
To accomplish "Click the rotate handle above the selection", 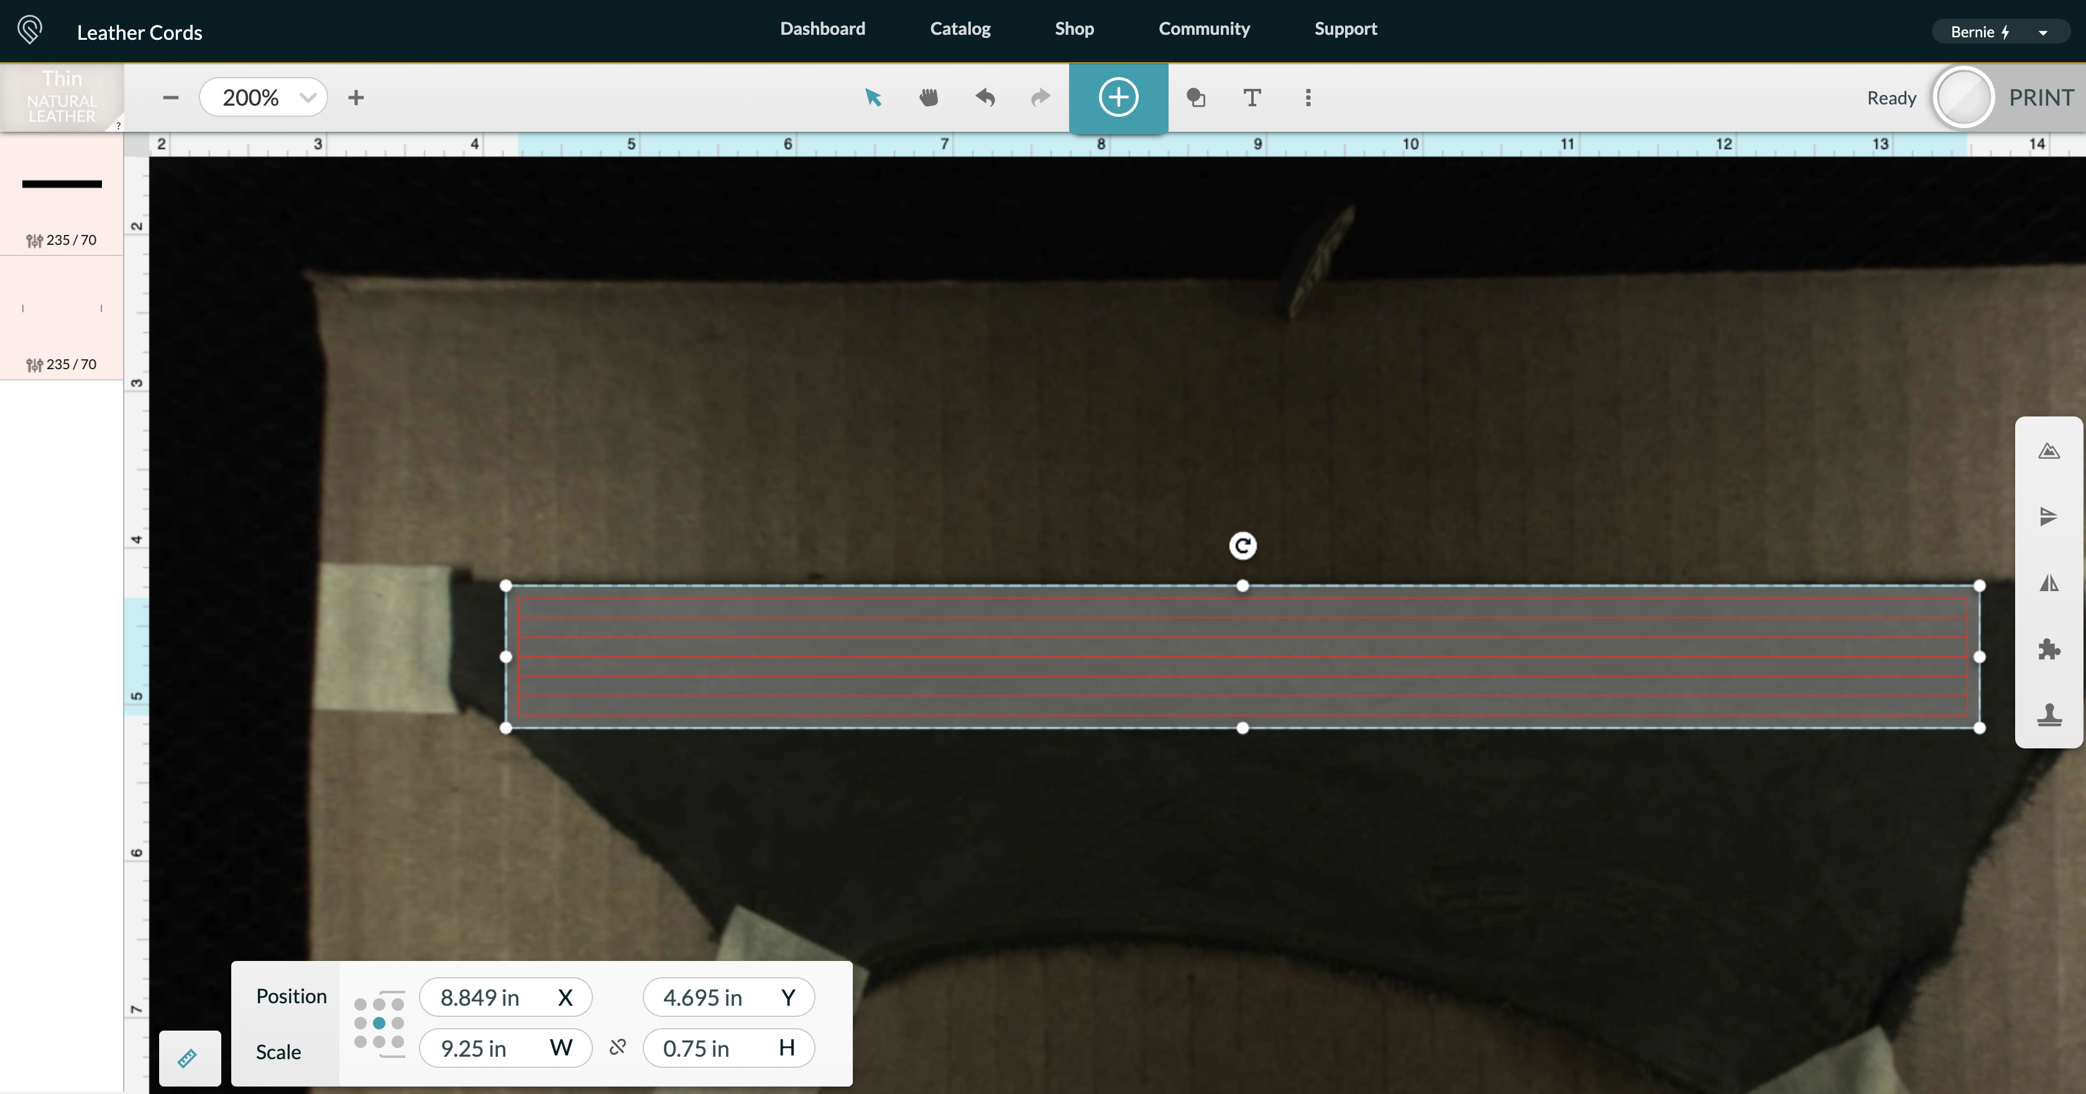I will (x=1242, y=546).
